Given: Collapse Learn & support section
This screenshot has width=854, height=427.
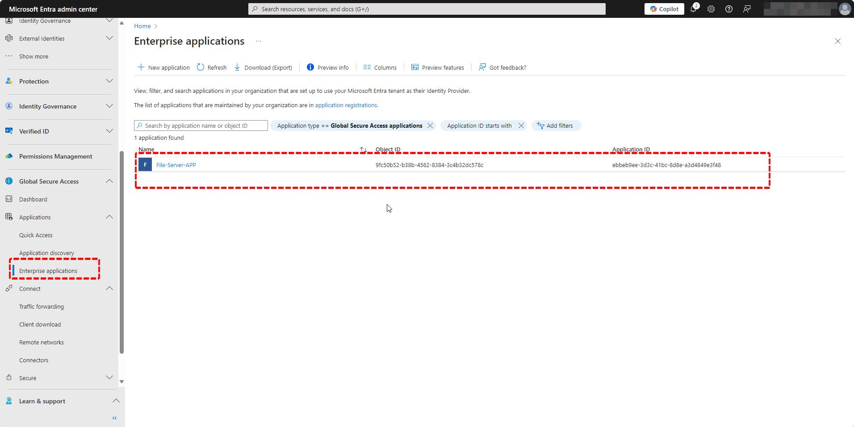Looking at the screenshot, I should [116, 401].
